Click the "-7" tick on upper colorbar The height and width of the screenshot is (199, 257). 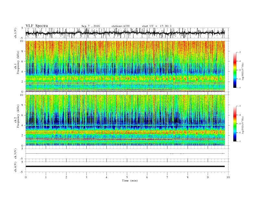[239, 88]
